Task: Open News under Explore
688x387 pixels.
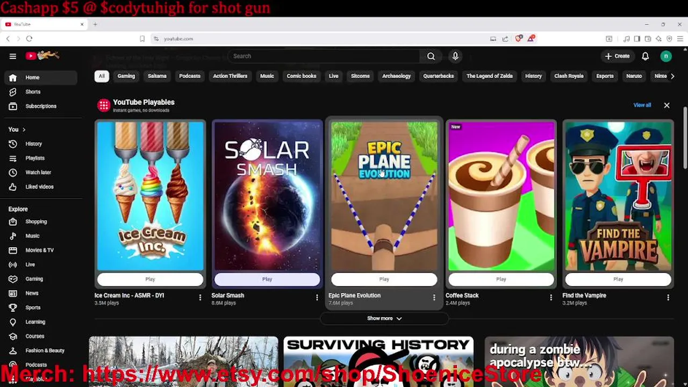Action: (x=41, y=293)
